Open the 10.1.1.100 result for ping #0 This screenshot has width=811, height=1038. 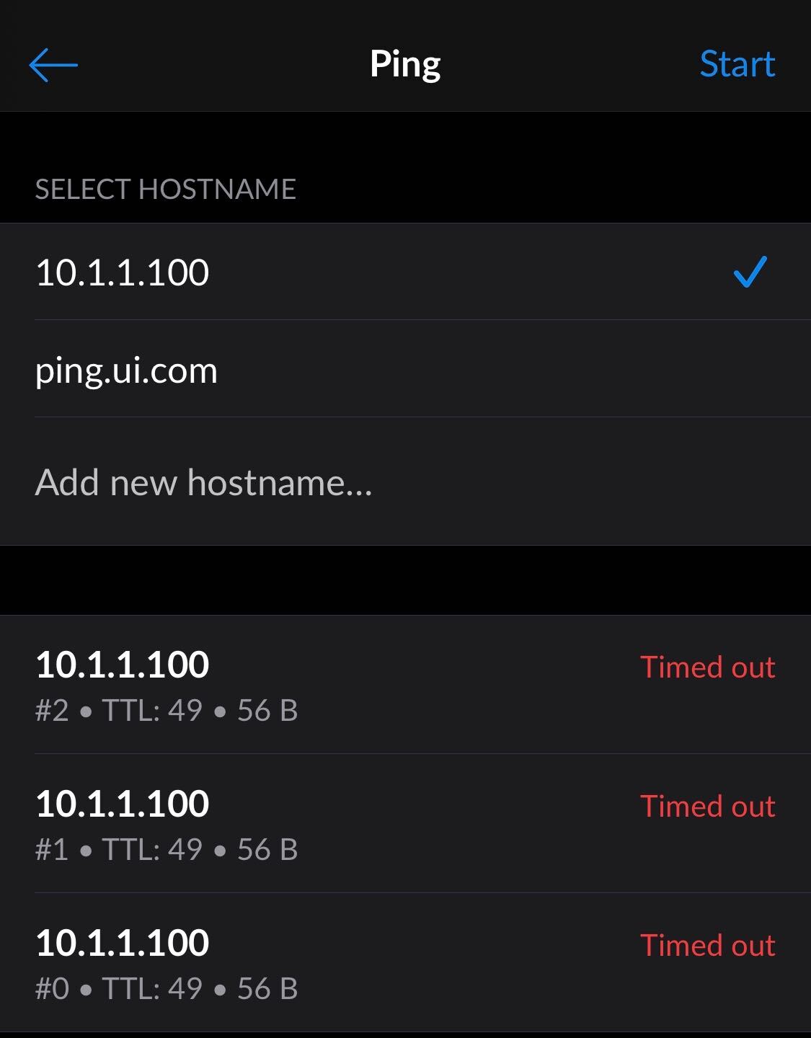coord(123,942)
